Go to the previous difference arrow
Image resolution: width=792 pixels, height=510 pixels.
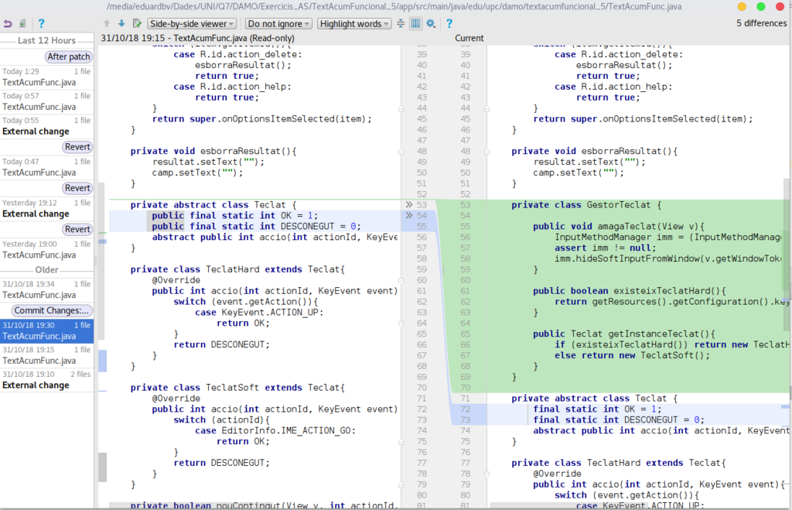(107, 23)
